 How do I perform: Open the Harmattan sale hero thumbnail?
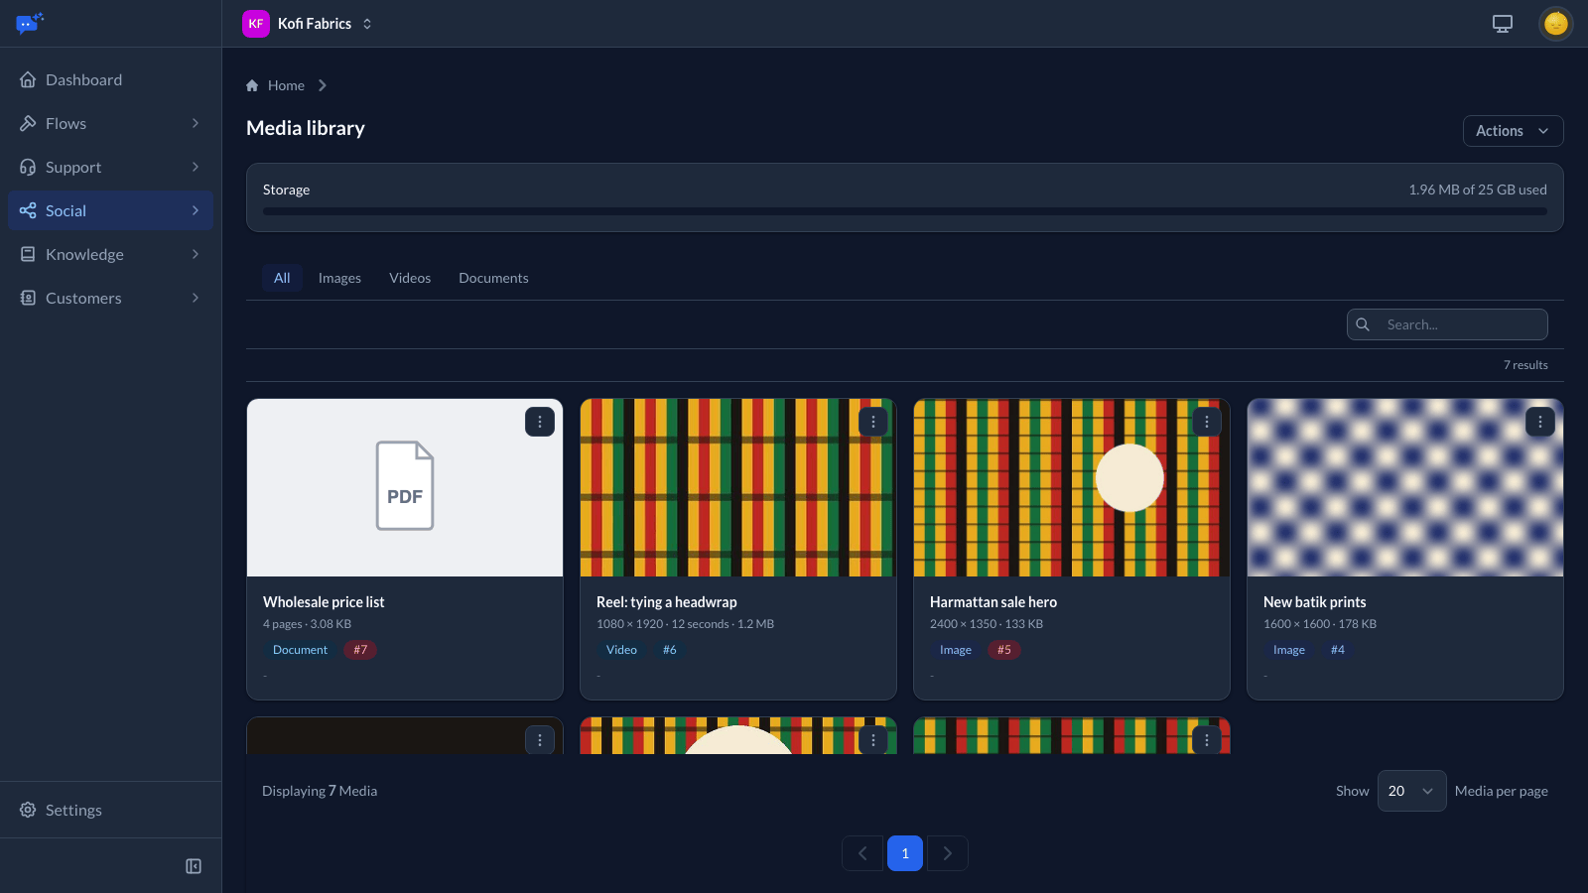pos(1072,487)
